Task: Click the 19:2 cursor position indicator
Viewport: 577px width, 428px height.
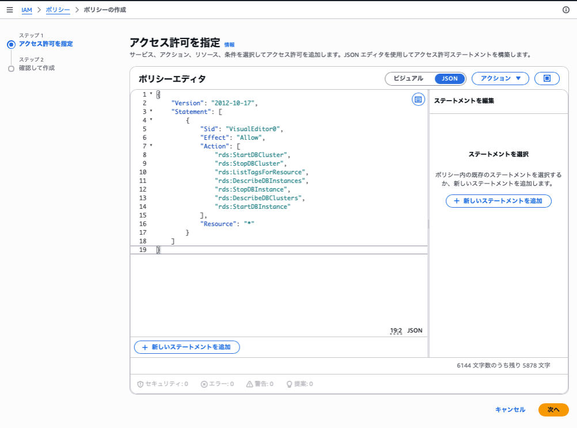Action: pos(396,331)
